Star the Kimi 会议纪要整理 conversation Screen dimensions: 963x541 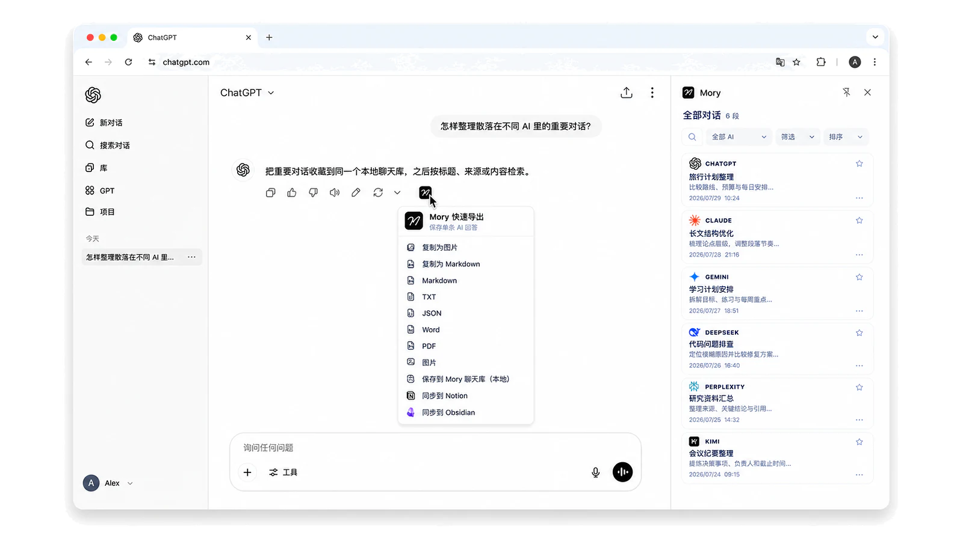[x=859, y=442]
